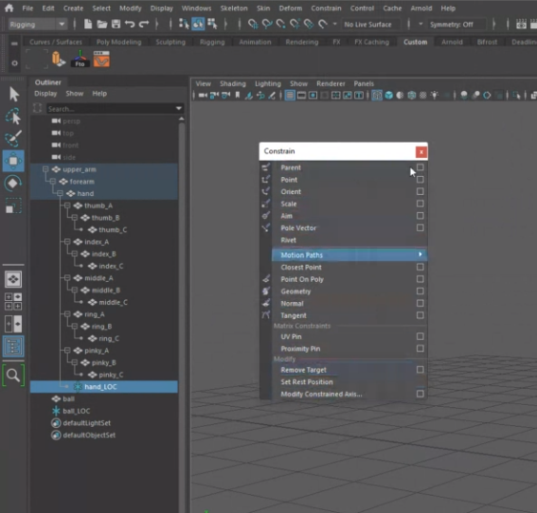Screen dimensions: 537x513
Task: Undo the last action arrow
Action: coord(130,24)
